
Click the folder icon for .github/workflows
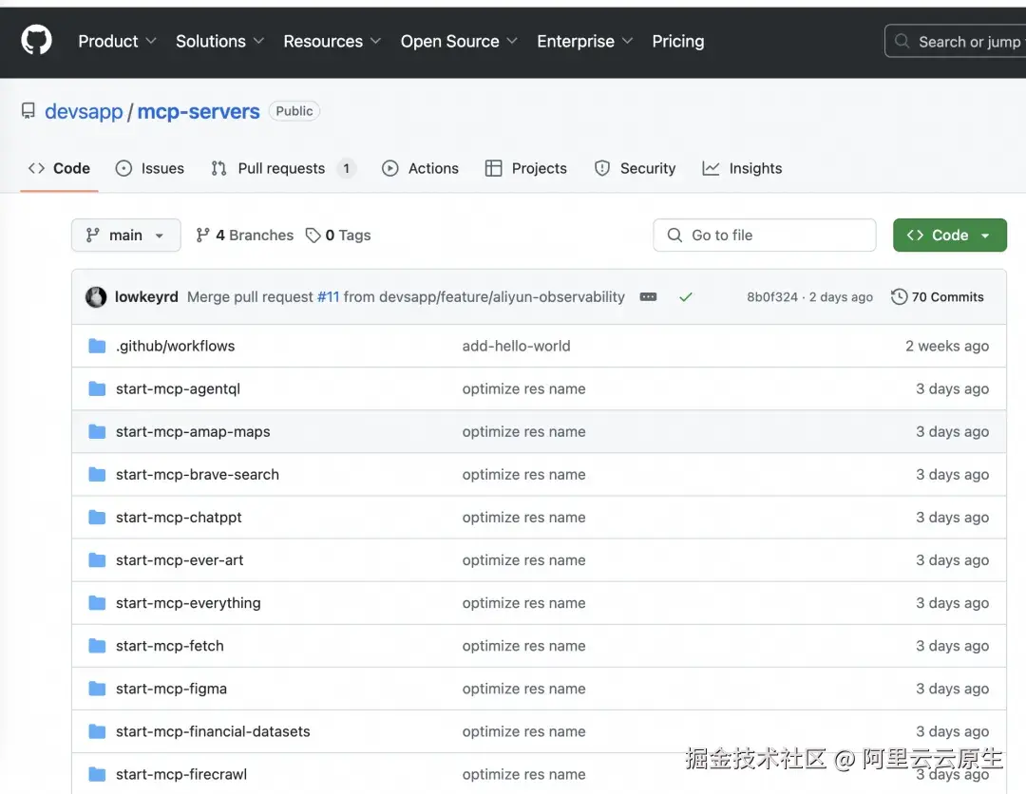[97, 346]
